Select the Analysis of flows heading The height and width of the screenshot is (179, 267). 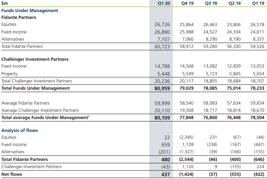point(20,130)
